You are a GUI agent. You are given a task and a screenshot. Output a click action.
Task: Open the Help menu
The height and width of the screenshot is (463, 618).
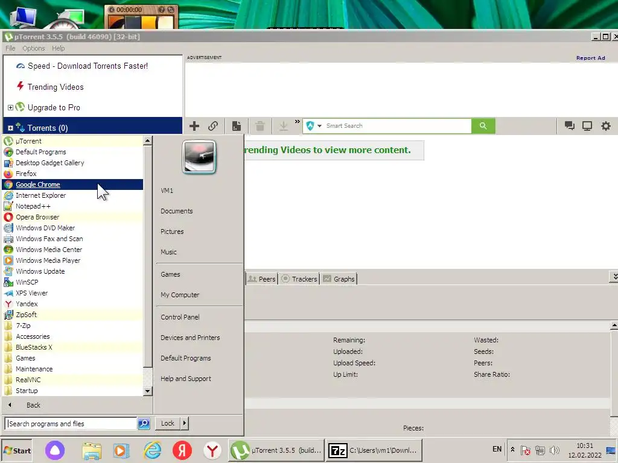point(59,48)
